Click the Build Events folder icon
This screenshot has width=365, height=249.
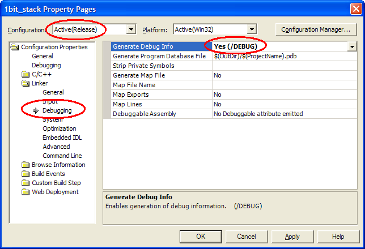click(26, 174)
